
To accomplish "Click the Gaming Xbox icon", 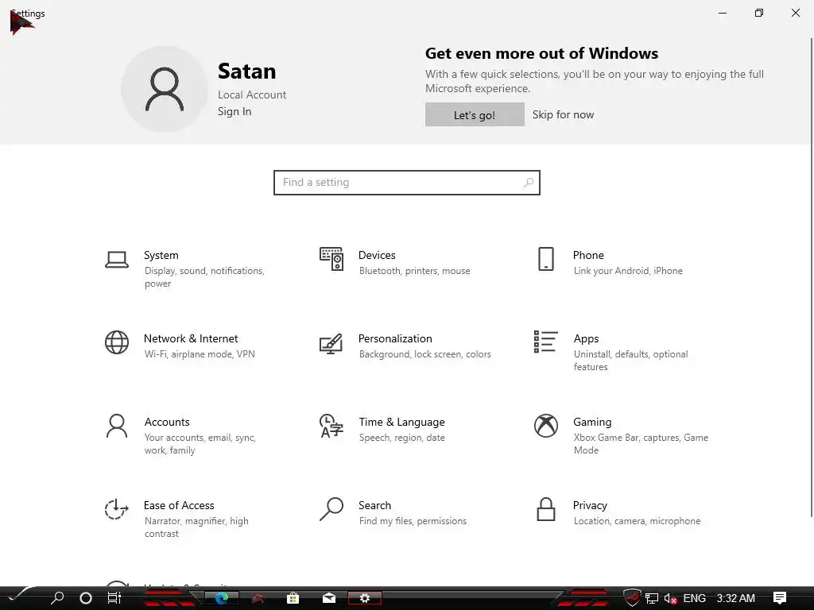I will tap(545, 426).
